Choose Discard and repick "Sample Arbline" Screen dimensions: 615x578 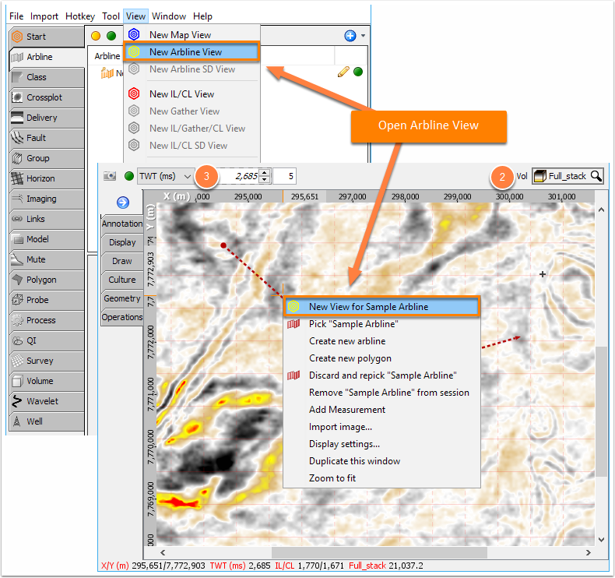pos(381,375)
